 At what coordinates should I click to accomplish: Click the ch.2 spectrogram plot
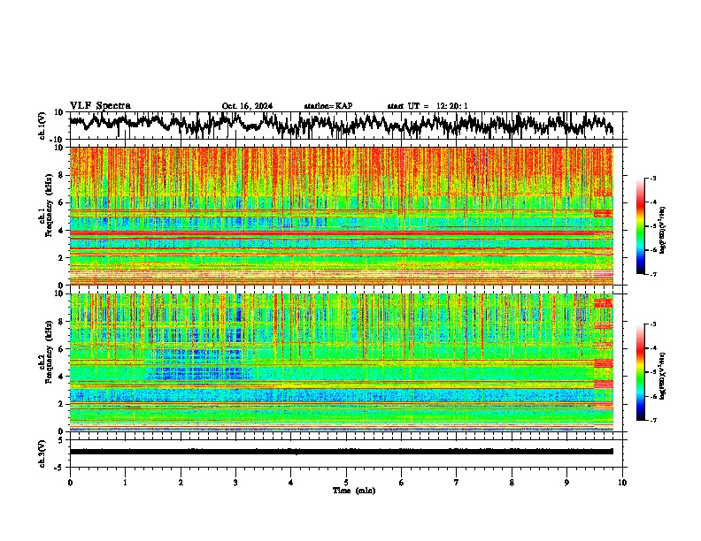(x=342, y=362)
